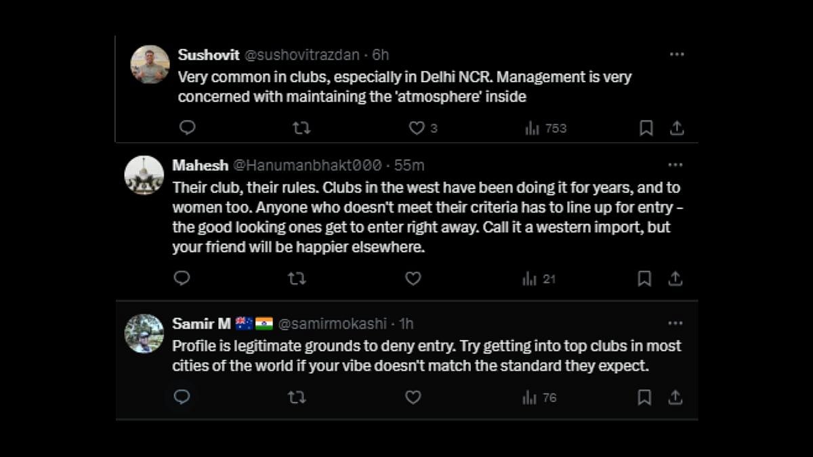View analytics showing 21 views on Mahesh's tweet

[x=539, y=278]
